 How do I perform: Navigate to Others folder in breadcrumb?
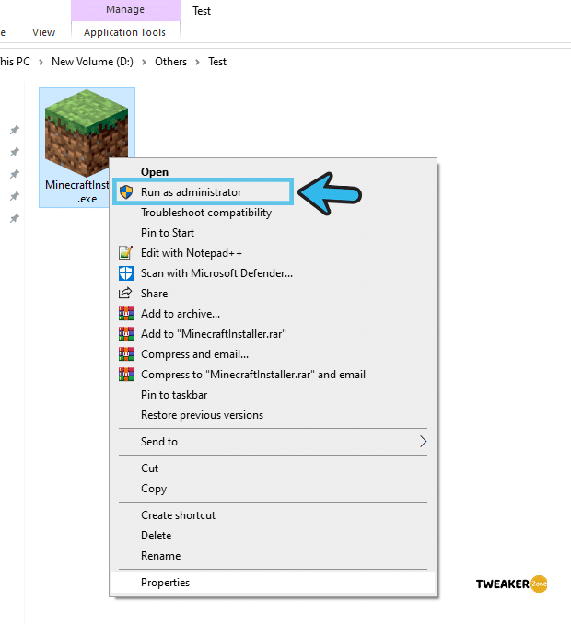170,62
